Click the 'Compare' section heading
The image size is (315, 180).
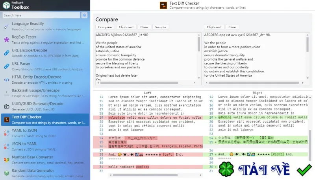click(x=107, y=19)
